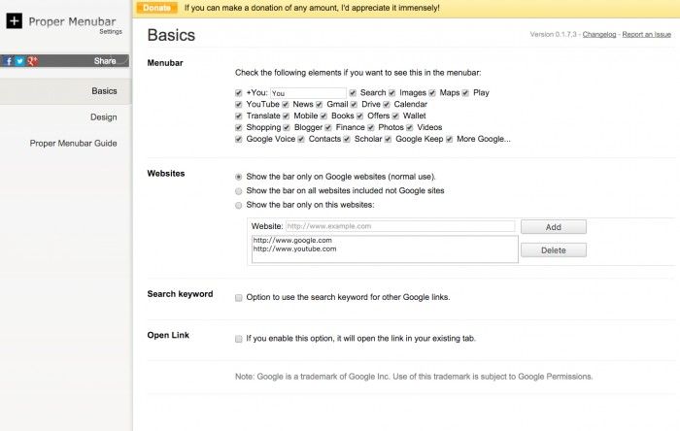Click the Share label in the sidebar
The width and height of the screenshot is (680, 431).
coord(105,61)
